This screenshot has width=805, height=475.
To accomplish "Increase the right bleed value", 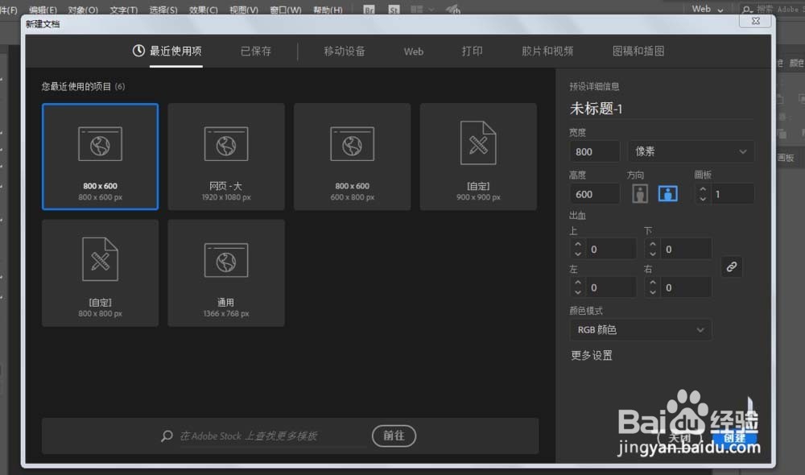I will click(x=653, y=283).
